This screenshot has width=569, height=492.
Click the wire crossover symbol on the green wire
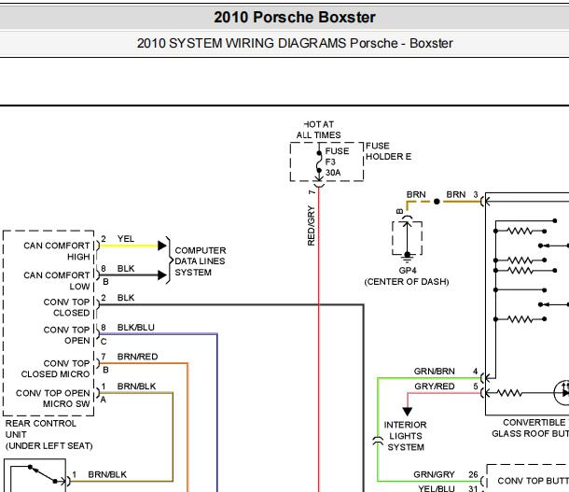(x=378, y=441)
